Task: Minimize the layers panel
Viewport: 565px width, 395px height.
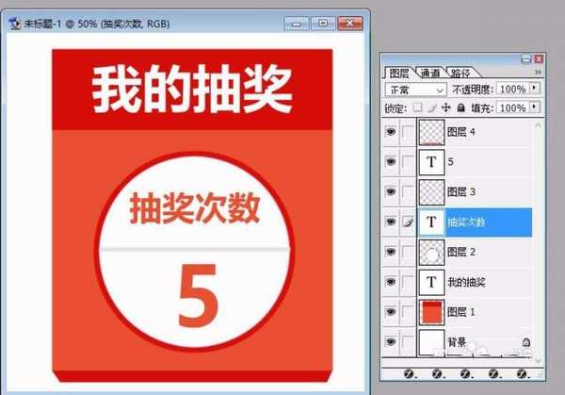Action: tap(526, 58)
